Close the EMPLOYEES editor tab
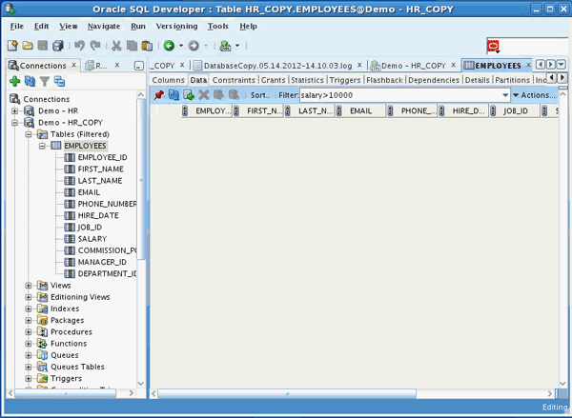 pyautogui.click(x=528, y=66)
